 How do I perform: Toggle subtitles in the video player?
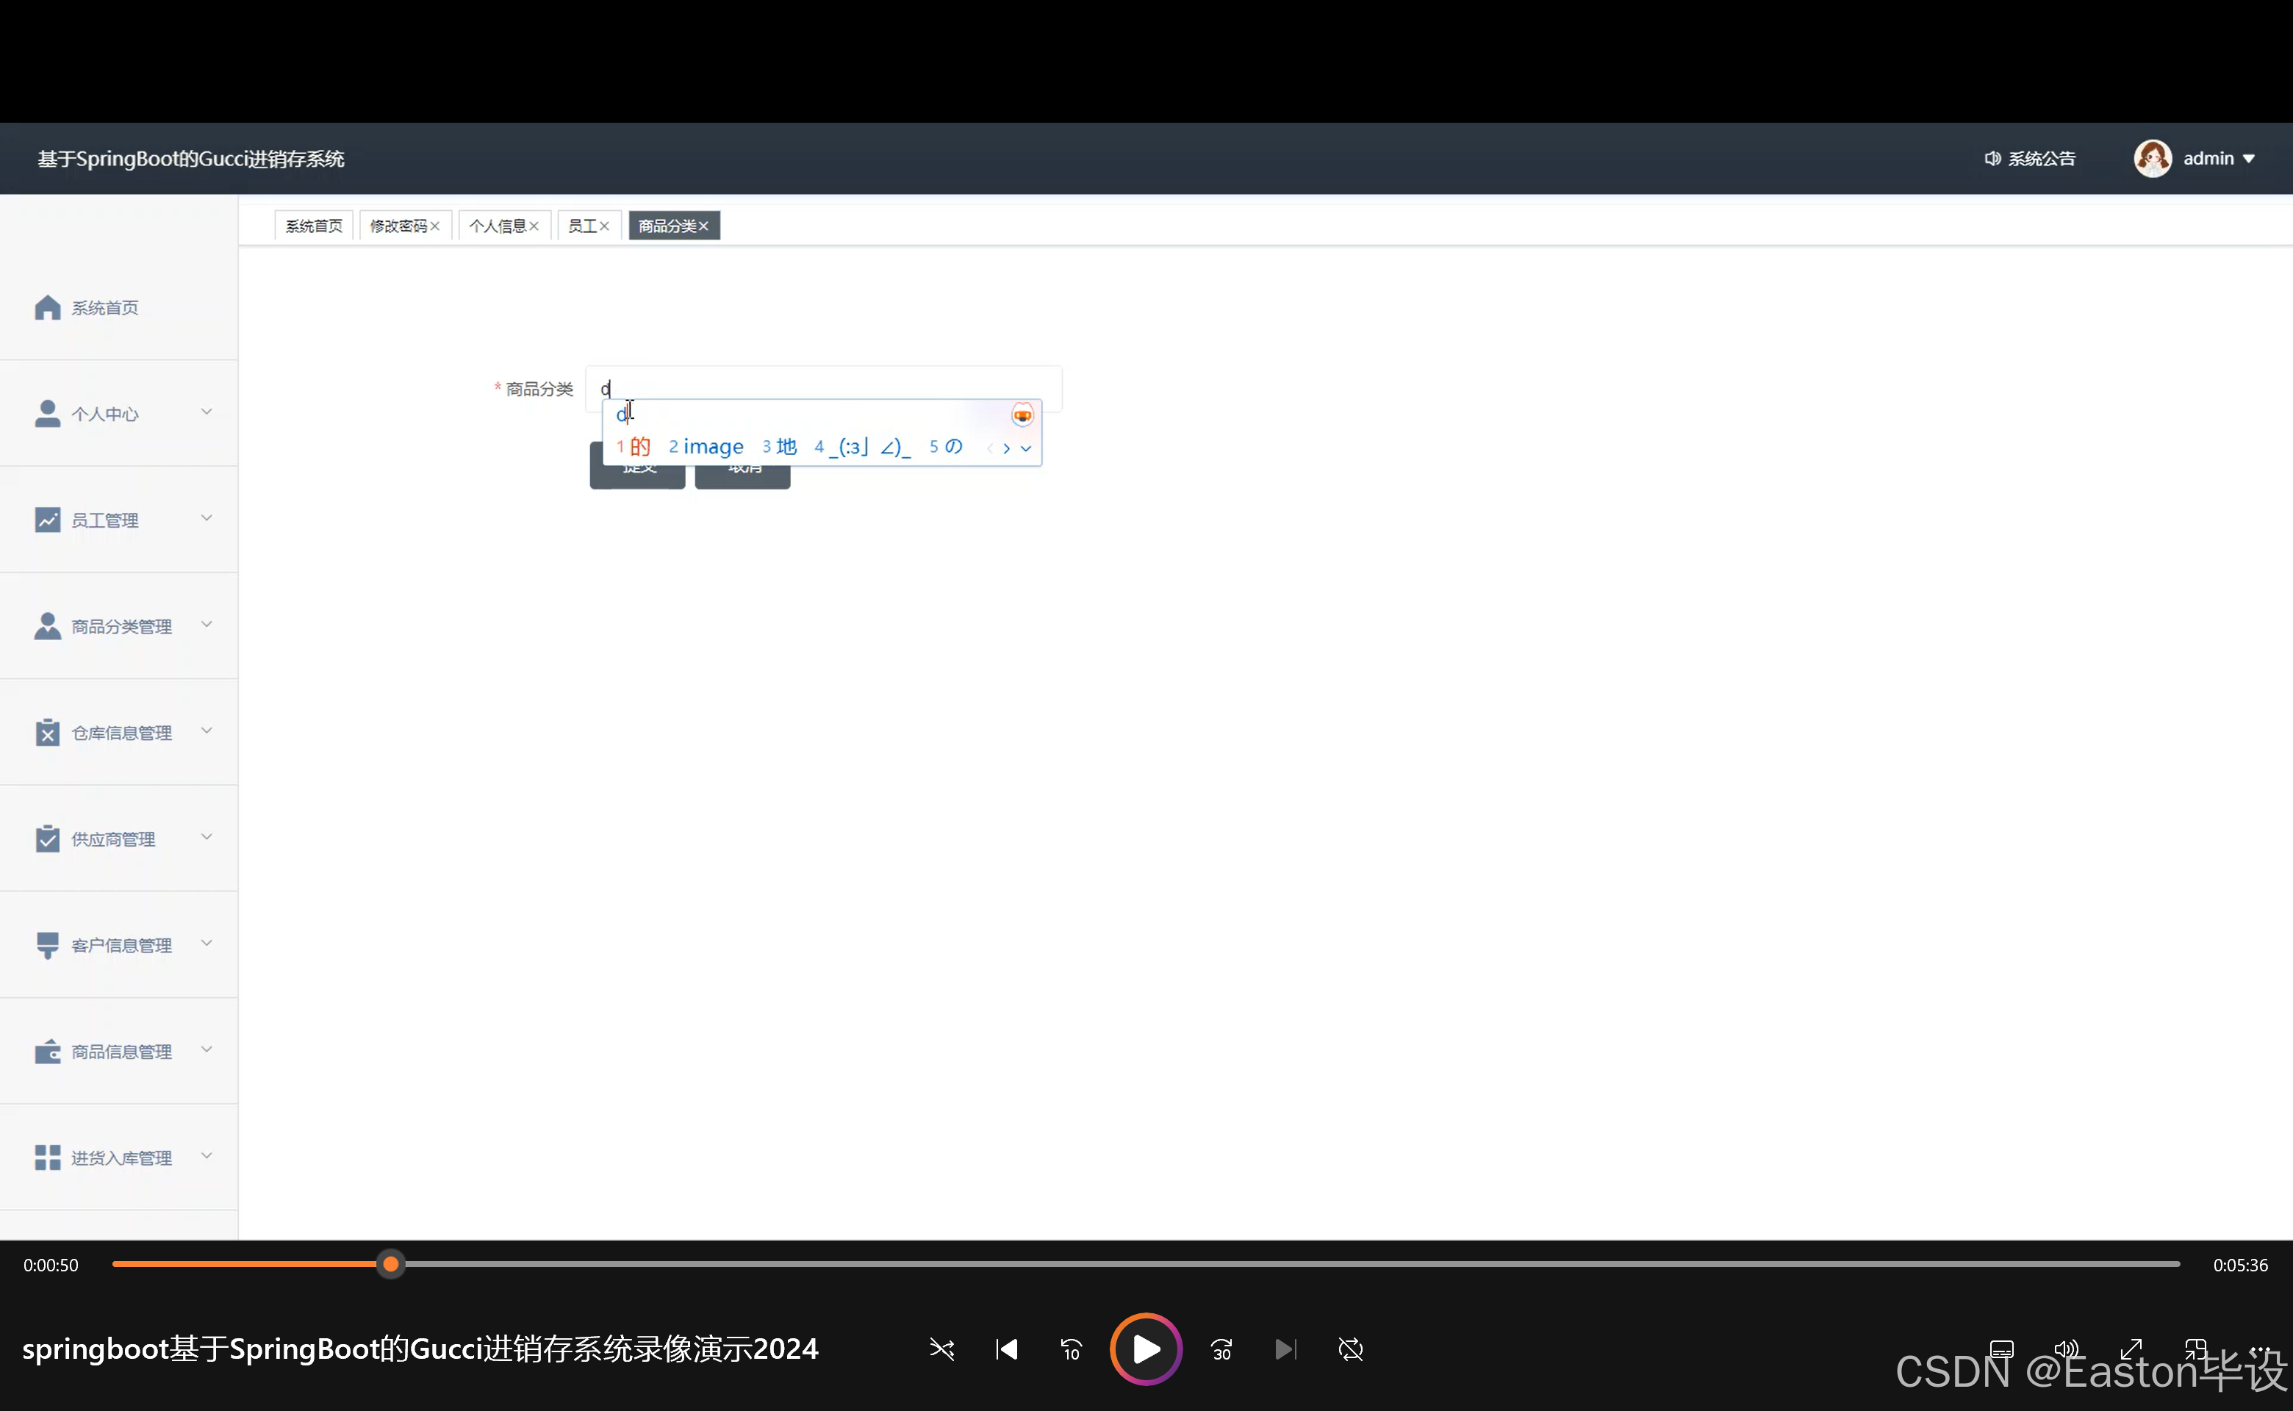click(x=2002, y=1349)
